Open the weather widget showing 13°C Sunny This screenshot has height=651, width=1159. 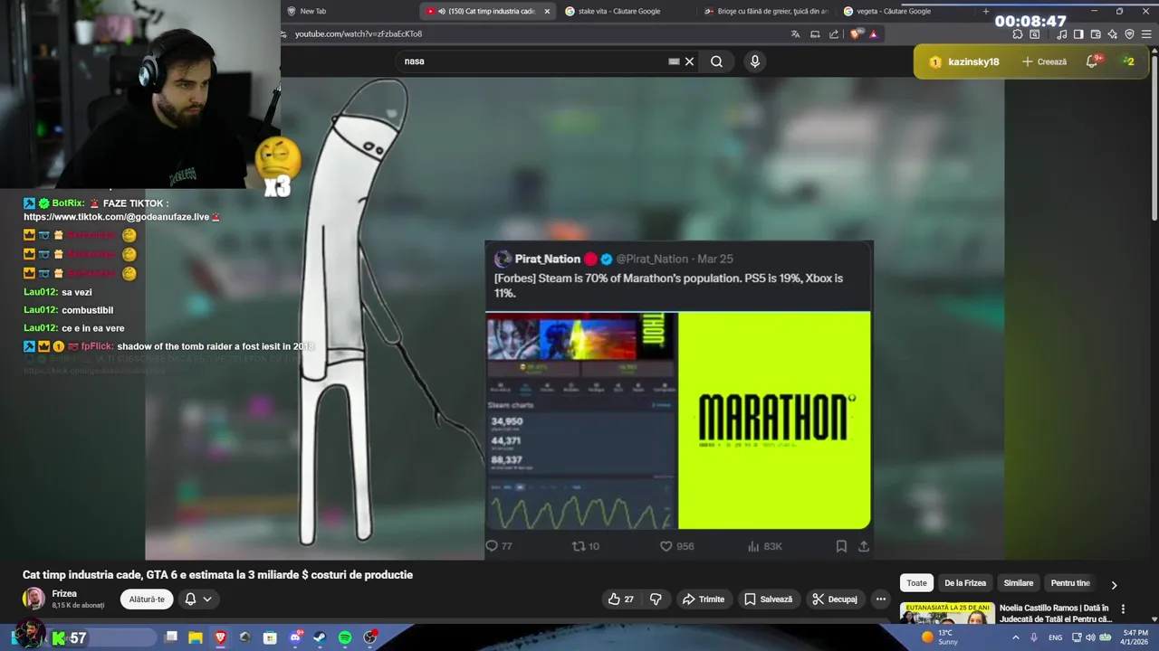(940, 637)
